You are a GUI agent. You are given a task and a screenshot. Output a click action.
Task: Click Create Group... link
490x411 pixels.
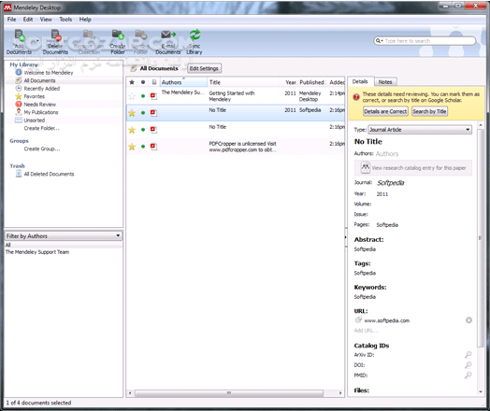tap(42, 149)
